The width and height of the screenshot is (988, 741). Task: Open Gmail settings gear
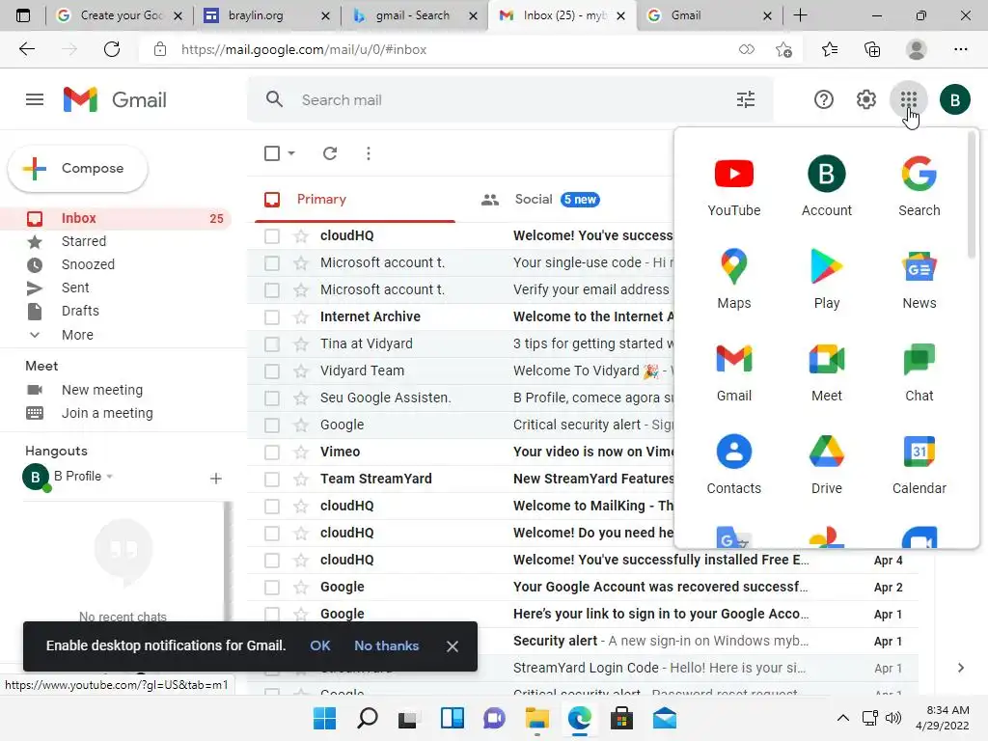[x=865, y=99]
